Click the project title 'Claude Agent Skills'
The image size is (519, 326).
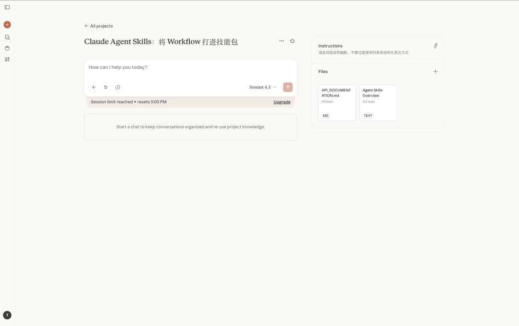161,42
